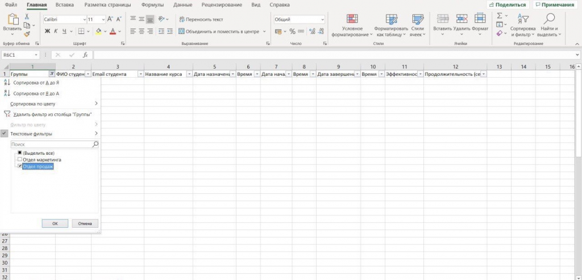Click Переносить текст wrap button
Image resolution: width=582 pixels, height=280 pixels.
[201, 19]
